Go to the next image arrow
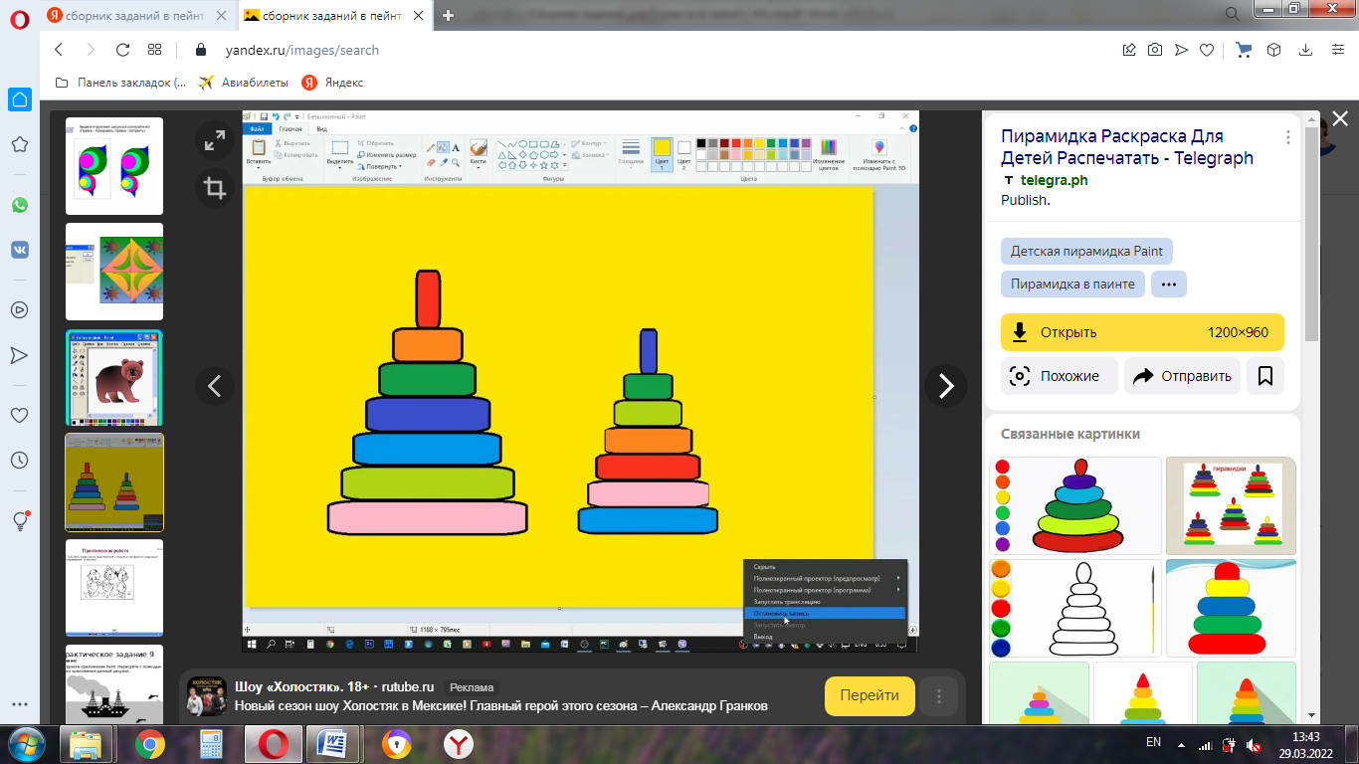This screenshot has width=1359, height=764. 945,385
